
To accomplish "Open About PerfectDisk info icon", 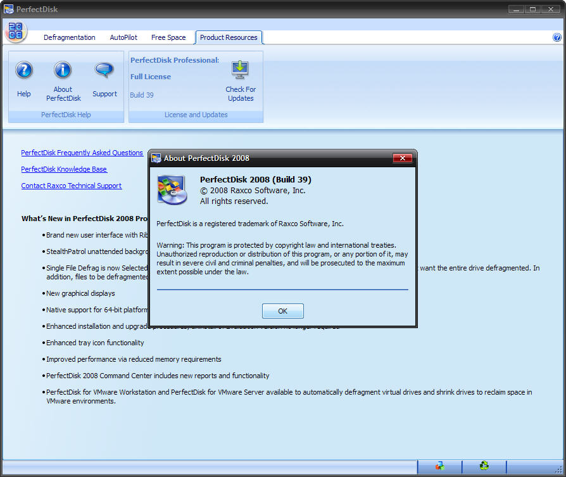I will pos(63,70).
